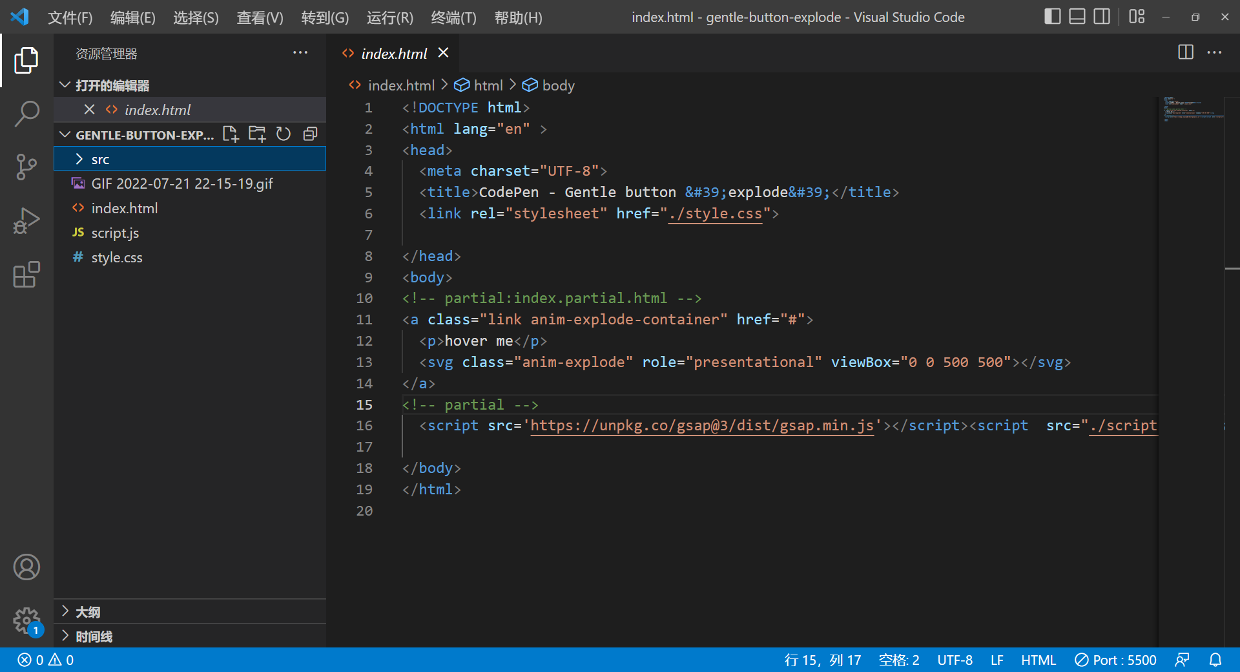Open the notifications bell
The width and height of the screenshot is (1240, 672).
tap(1217, 660)
